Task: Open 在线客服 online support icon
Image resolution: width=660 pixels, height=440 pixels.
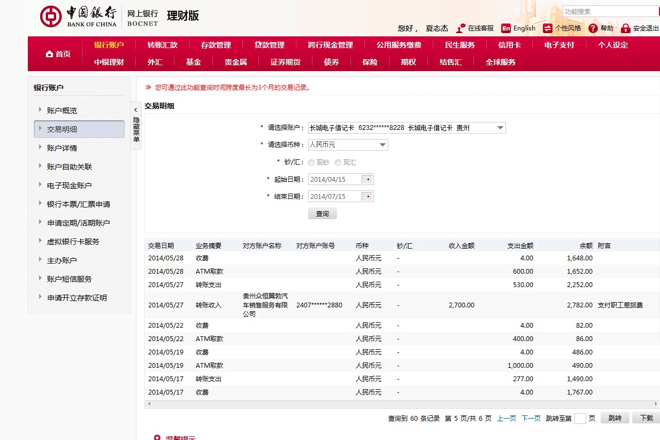Action: 461,28
